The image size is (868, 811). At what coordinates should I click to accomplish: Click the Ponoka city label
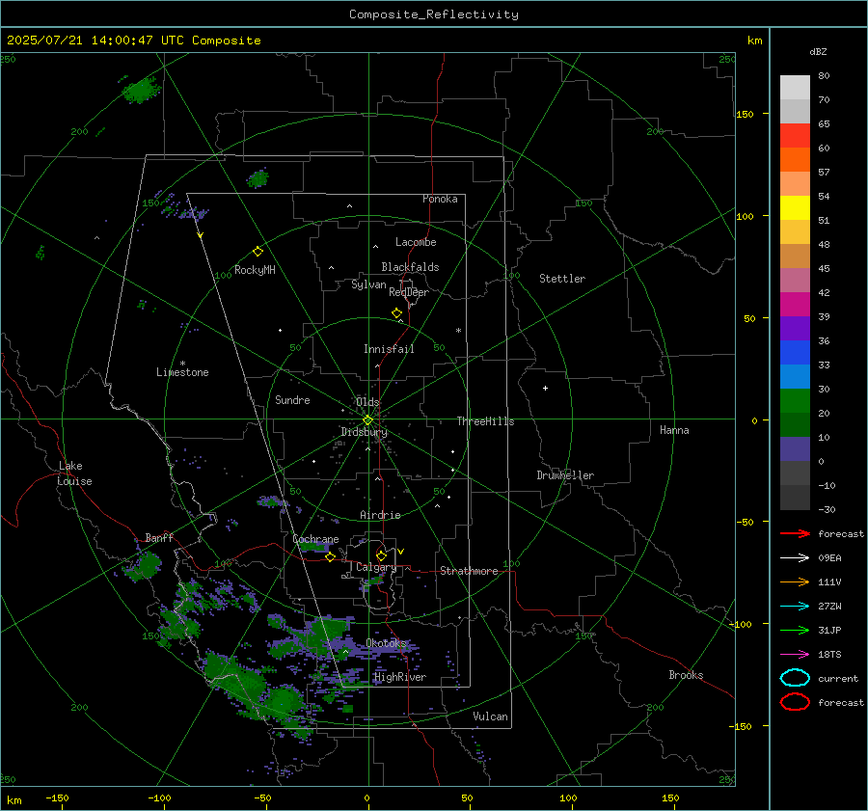tap(440, 199)
